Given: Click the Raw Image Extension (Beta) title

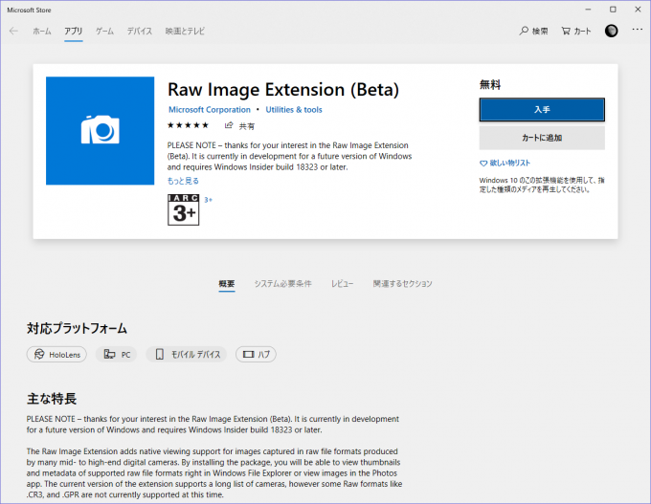Looking at the screenshot, I should point(283,90).
